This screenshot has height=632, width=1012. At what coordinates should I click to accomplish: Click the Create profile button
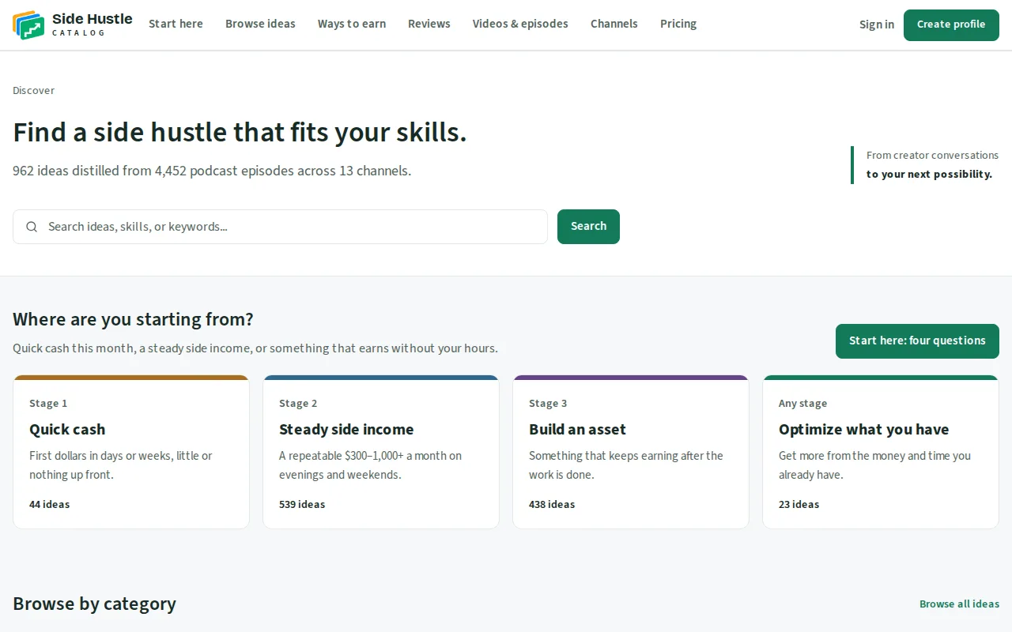click(x=951, y=24)
